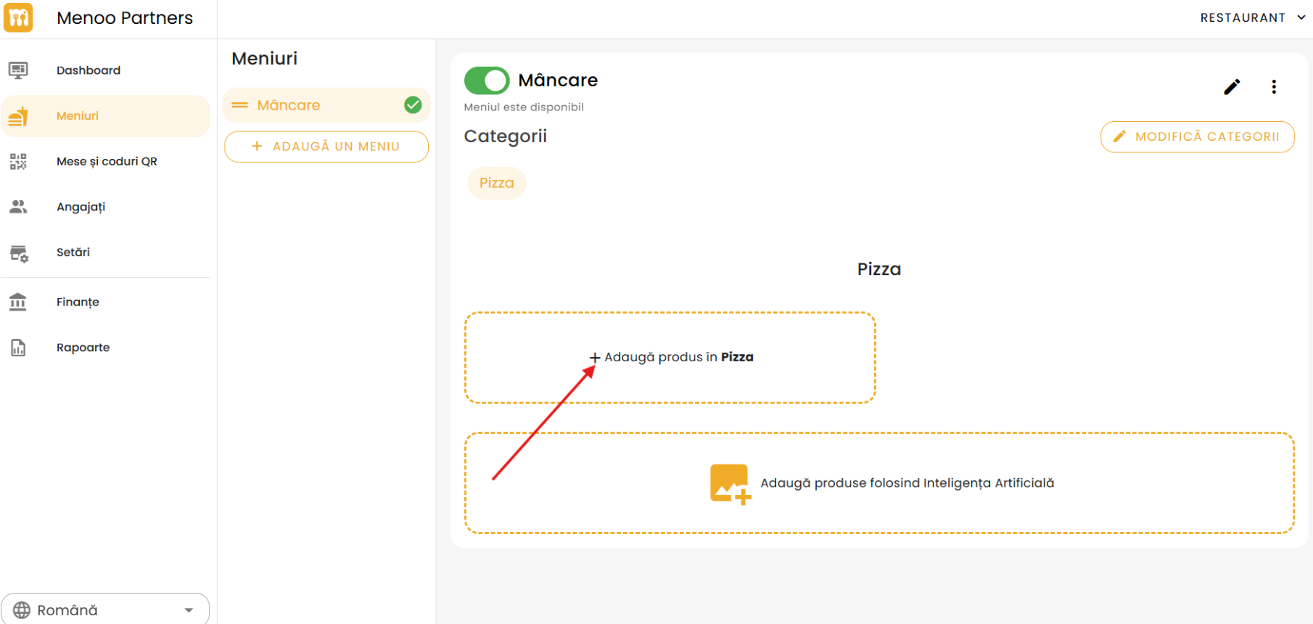Click MODIFICĂ CATEGORII button
The image size is (1313, 624).
[1198, 136]
